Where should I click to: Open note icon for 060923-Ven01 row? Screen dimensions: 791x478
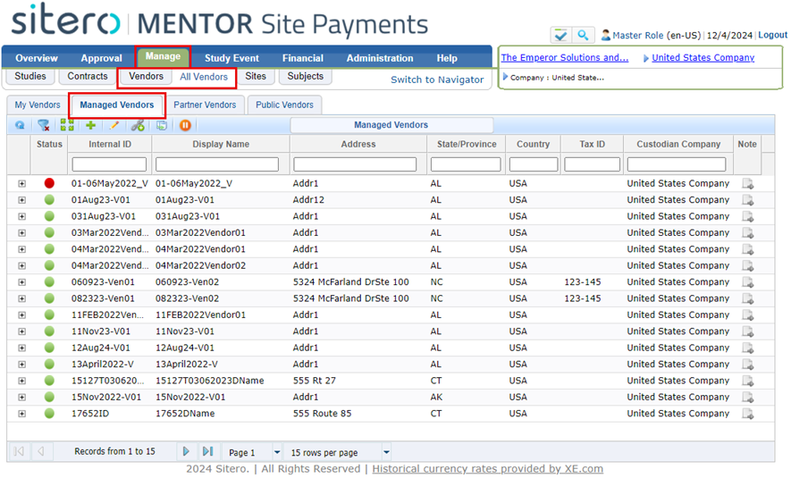click(747, 282)
